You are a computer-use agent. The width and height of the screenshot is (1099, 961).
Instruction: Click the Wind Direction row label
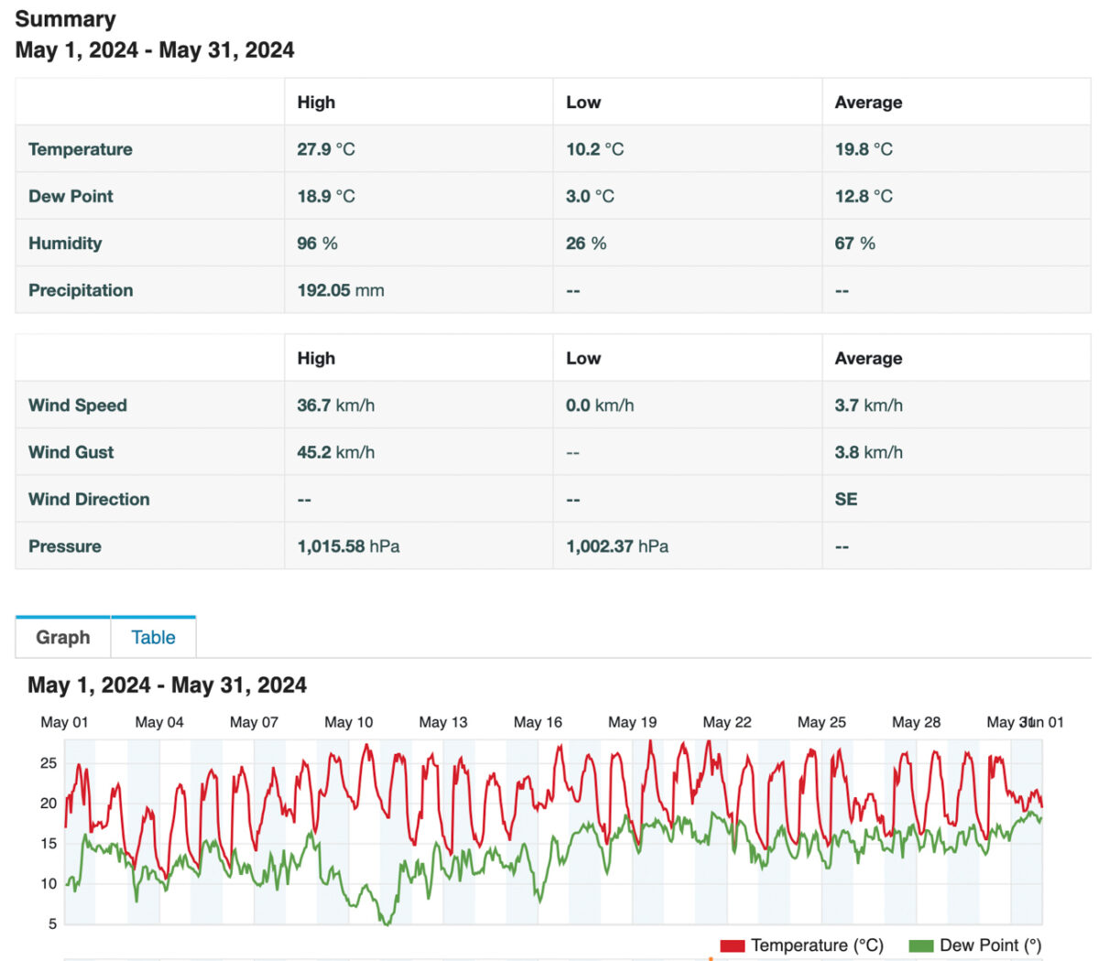coord(89,499)
